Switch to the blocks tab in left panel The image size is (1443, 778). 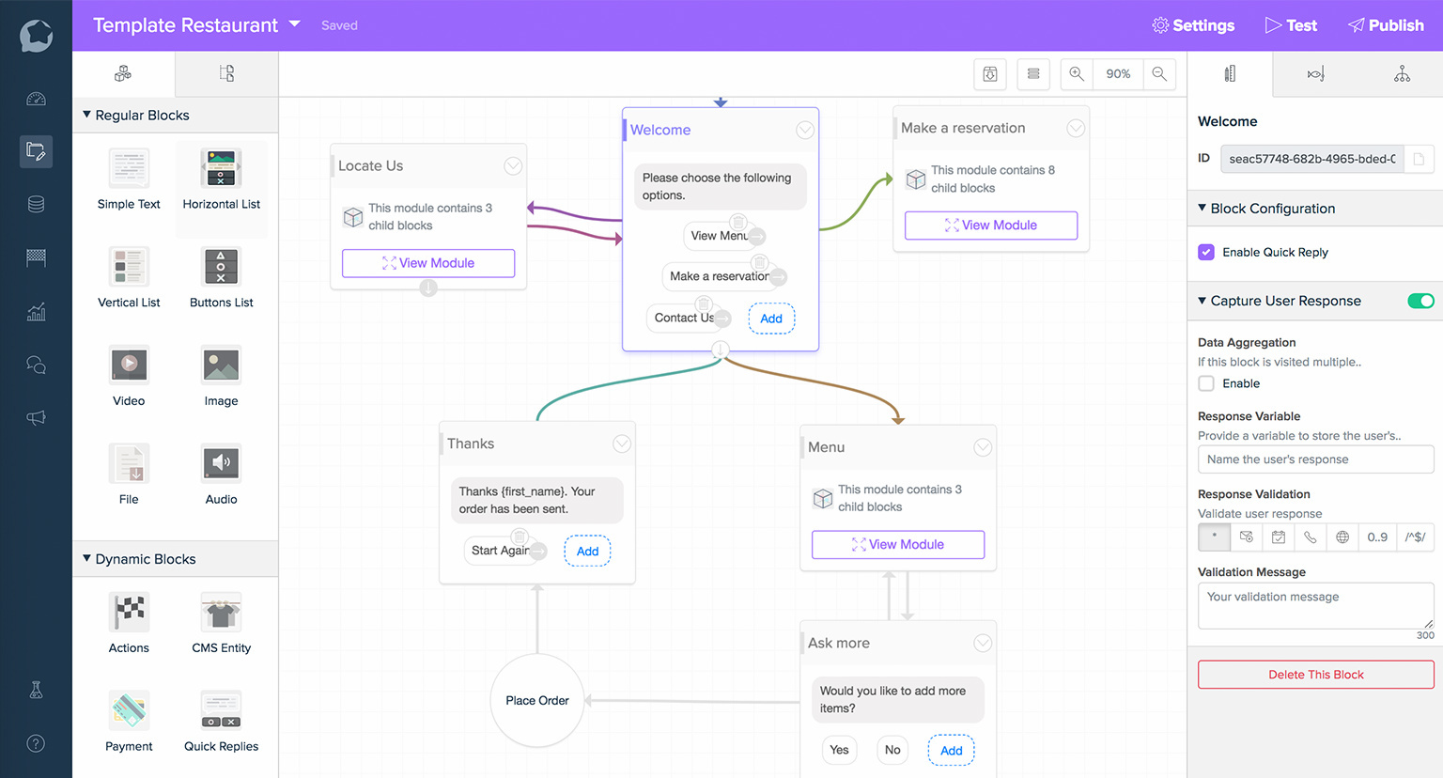tap(123, 73)
